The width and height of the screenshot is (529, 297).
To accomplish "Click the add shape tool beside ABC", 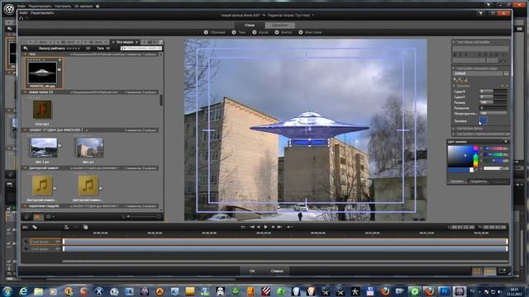I will (35, 228).
